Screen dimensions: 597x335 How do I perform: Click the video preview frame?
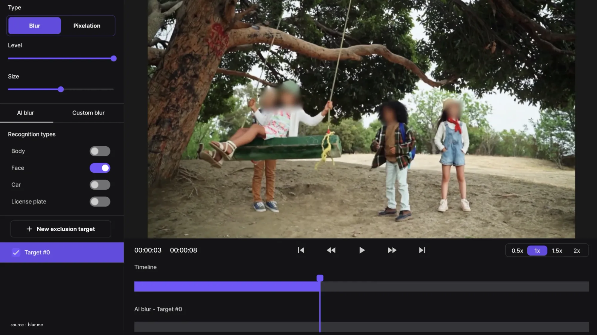point(361,119)
